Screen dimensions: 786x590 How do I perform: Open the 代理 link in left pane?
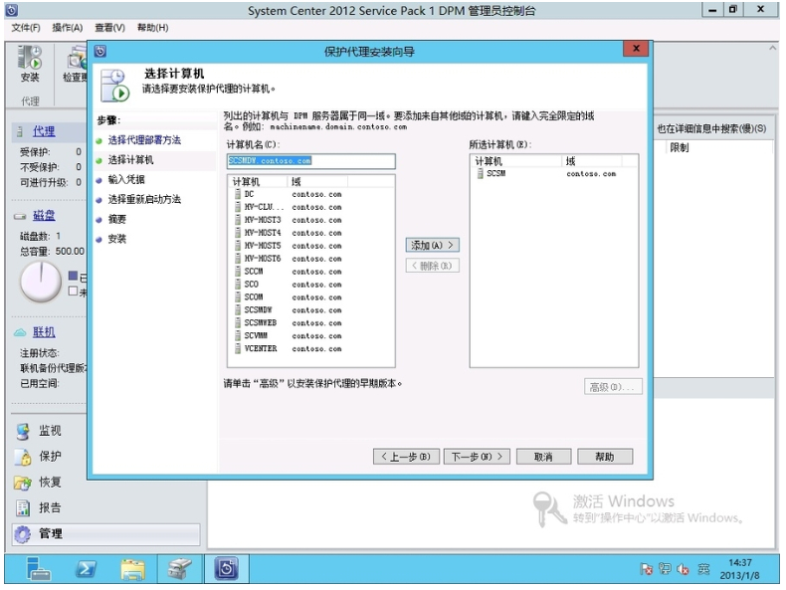pos(44,131)
